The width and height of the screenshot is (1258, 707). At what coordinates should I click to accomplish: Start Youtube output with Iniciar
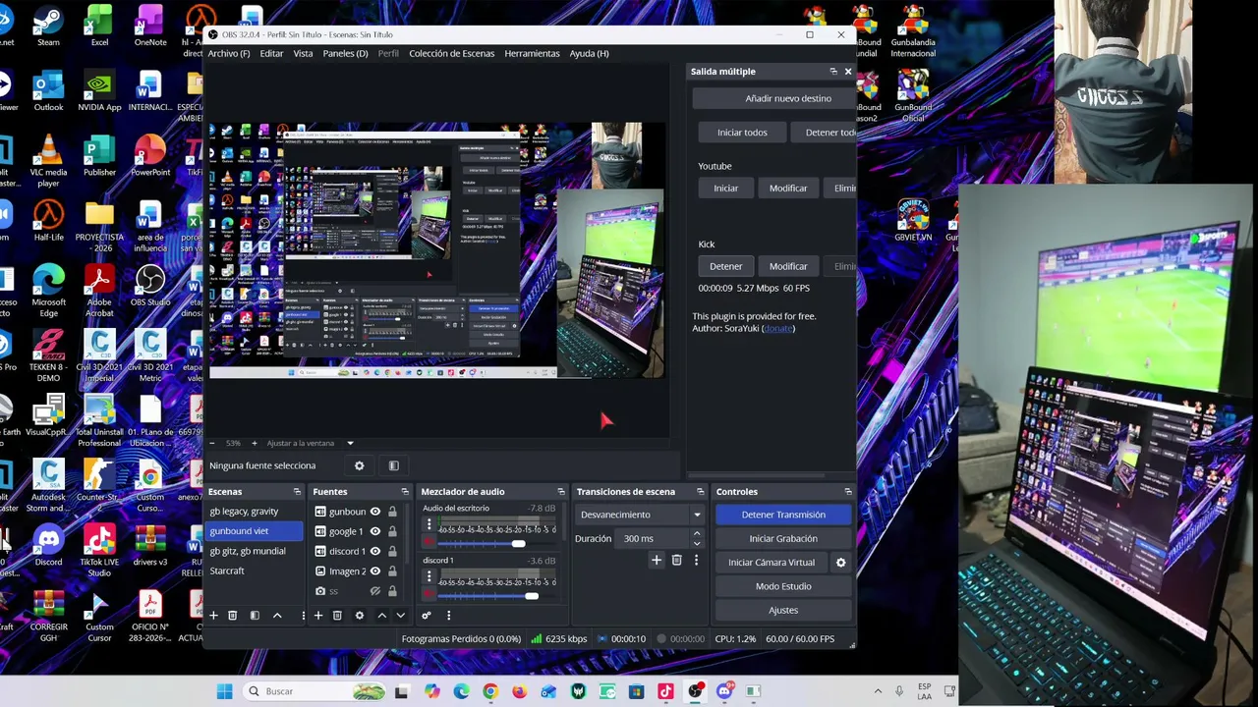pos(725,188)
